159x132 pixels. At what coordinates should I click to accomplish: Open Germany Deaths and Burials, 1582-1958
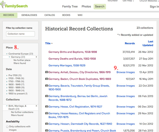(72, 59)
